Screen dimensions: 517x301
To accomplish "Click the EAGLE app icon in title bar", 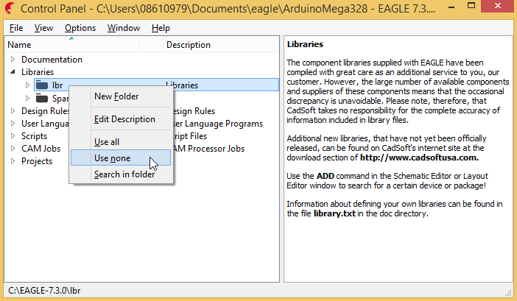I will [10, 10].
